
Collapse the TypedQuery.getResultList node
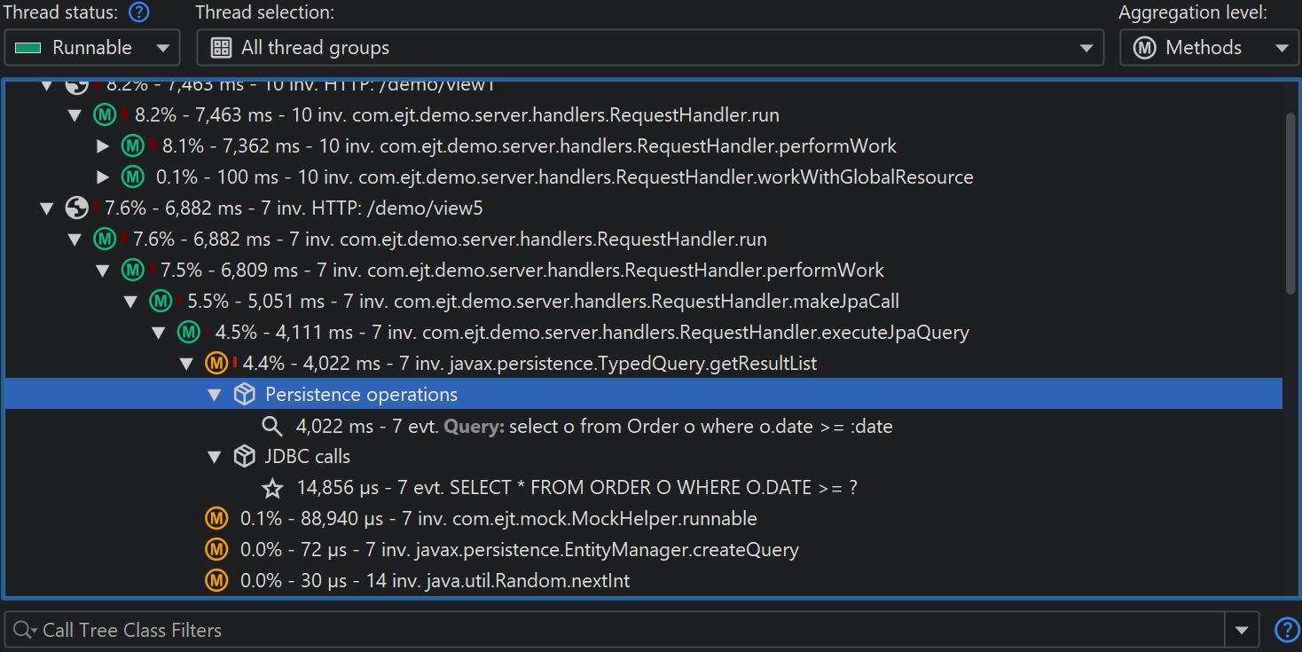coord(186,364)
